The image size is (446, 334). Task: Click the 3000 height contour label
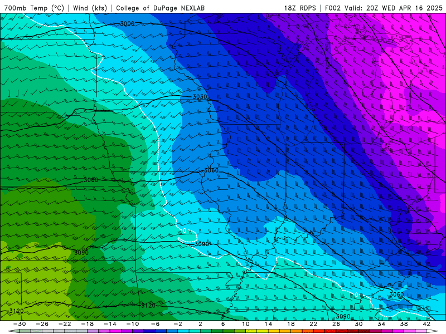[x=127, y=23]
